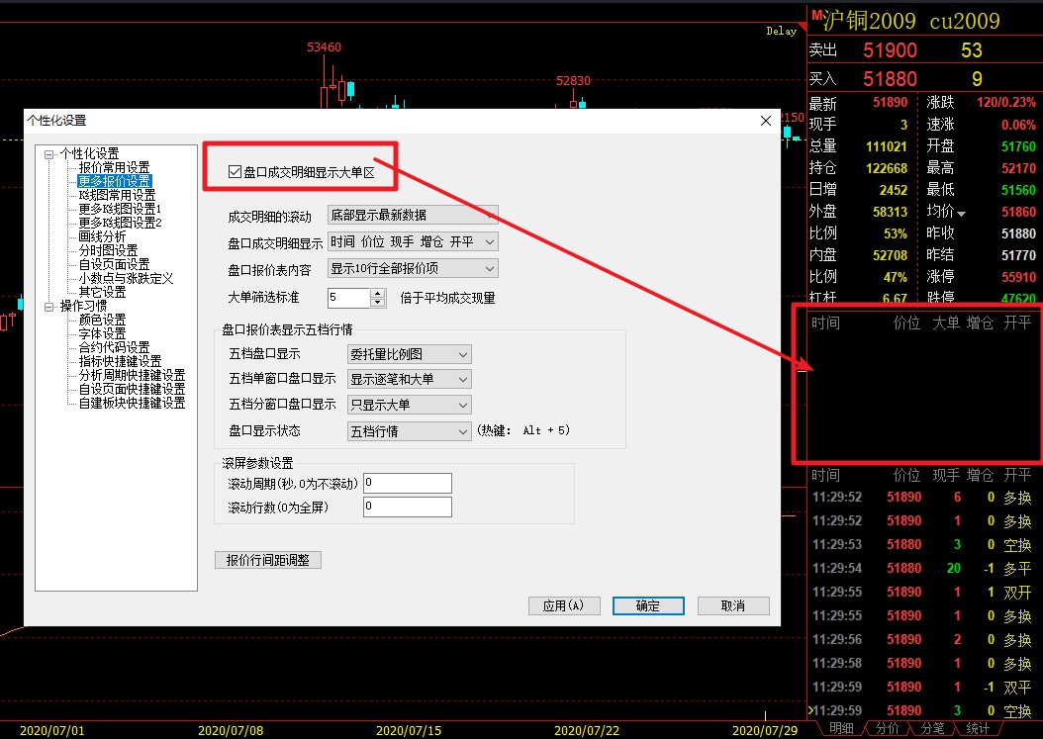Open the 五档分窗口盘口显示 dropdown
Viewport: 1043px width, 739px height.
(409, 405)
